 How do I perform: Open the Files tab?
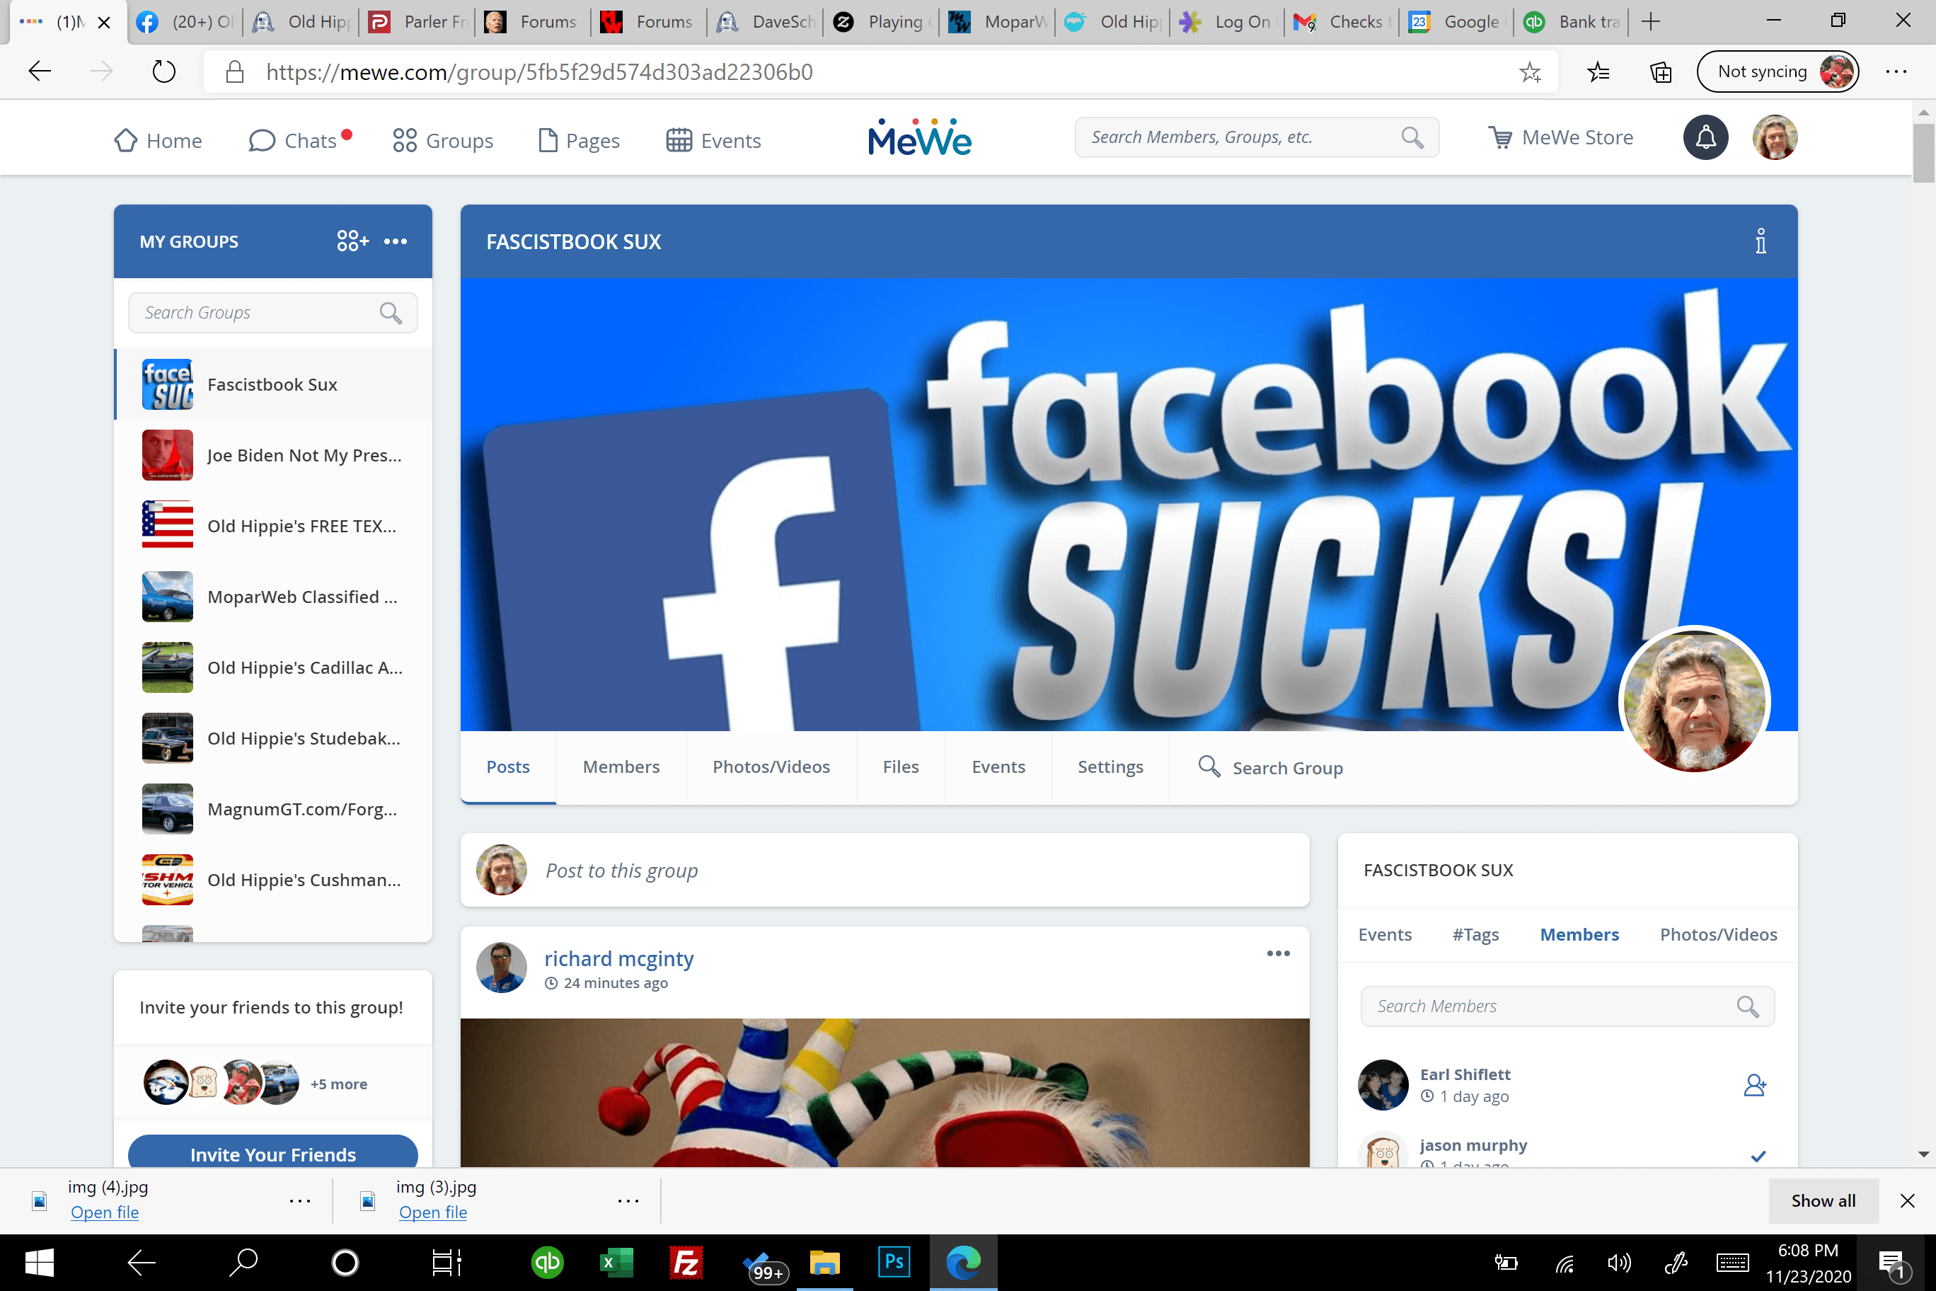(901, 767)
